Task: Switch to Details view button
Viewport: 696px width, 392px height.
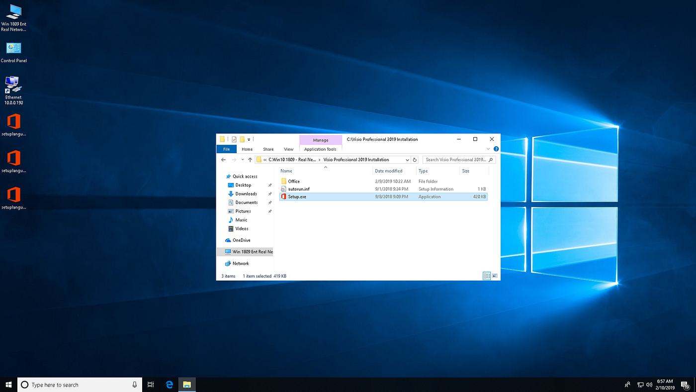Action: 487,276
